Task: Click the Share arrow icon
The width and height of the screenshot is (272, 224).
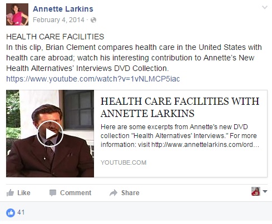Action: (113, 193)
